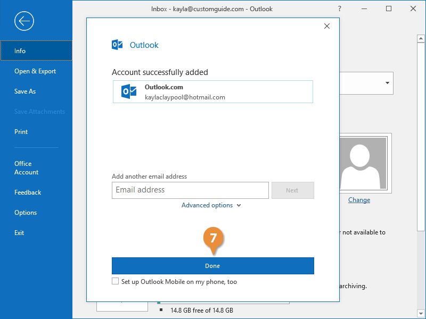Screen dimensions: 426x319
Task: Open Outlook Options
Action: (x=26, y=213)
